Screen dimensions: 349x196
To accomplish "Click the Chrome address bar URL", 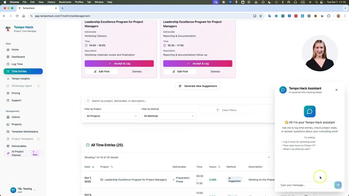I will [x=62, y=16].
